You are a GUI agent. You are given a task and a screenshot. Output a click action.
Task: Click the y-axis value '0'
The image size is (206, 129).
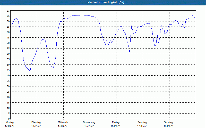pos(9,119)
